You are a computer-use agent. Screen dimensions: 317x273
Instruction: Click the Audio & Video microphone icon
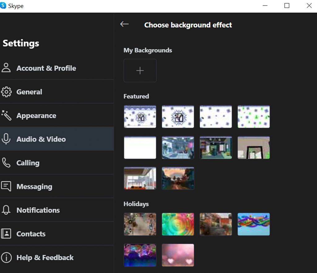tap(7, 139)
